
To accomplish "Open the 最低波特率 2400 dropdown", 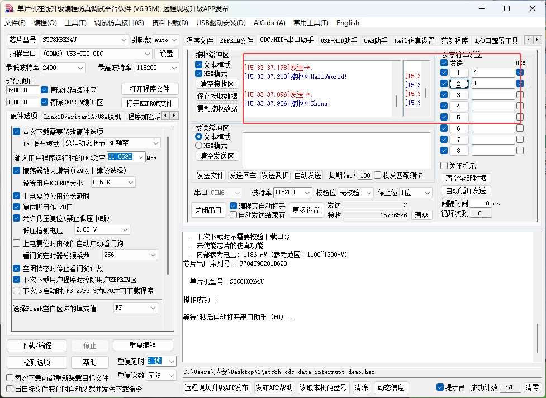I will [x=81, y=68].
